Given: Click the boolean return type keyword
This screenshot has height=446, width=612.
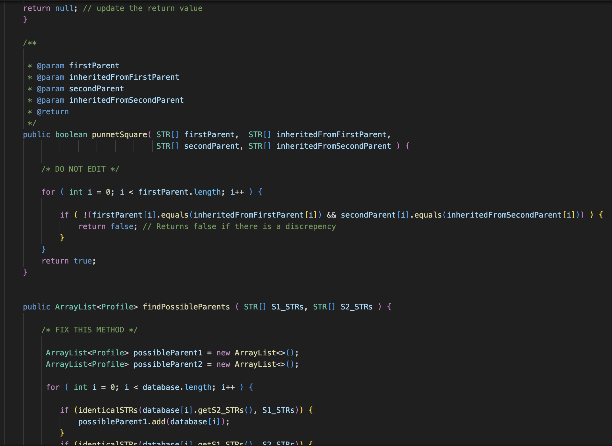Looking at the screenshot, I should [x=71, y=135].
